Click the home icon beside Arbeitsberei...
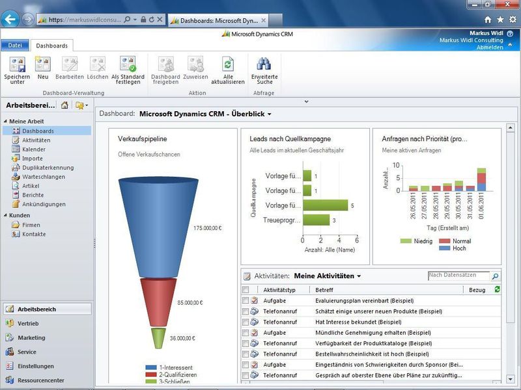This screenshot has width=521, height=390. (x=64, y=105)
